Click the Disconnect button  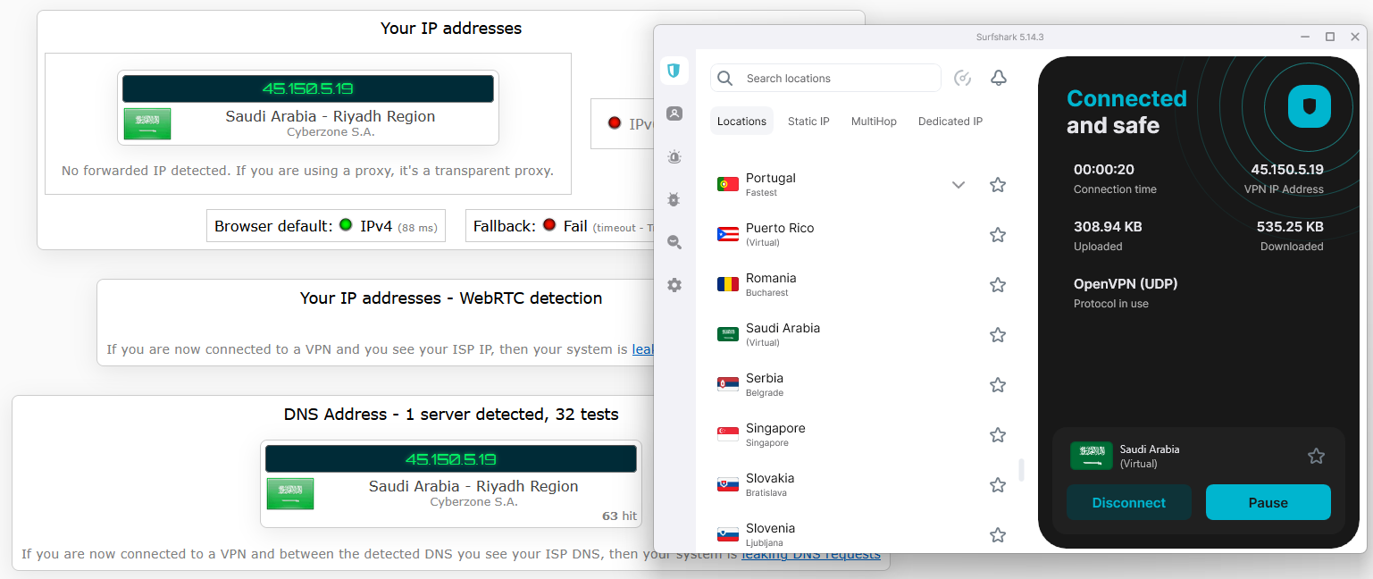click(x=1129, y=502)
